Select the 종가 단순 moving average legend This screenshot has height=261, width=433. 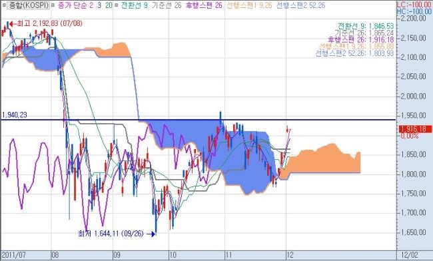pos(84,5)
